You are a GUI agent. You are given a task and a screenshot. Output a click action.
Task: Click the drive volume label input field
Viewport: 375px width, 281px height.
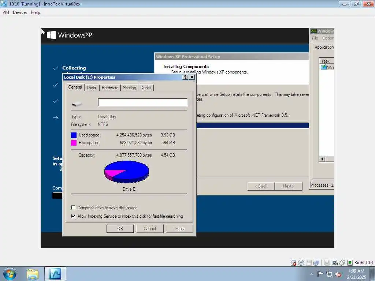142,102
